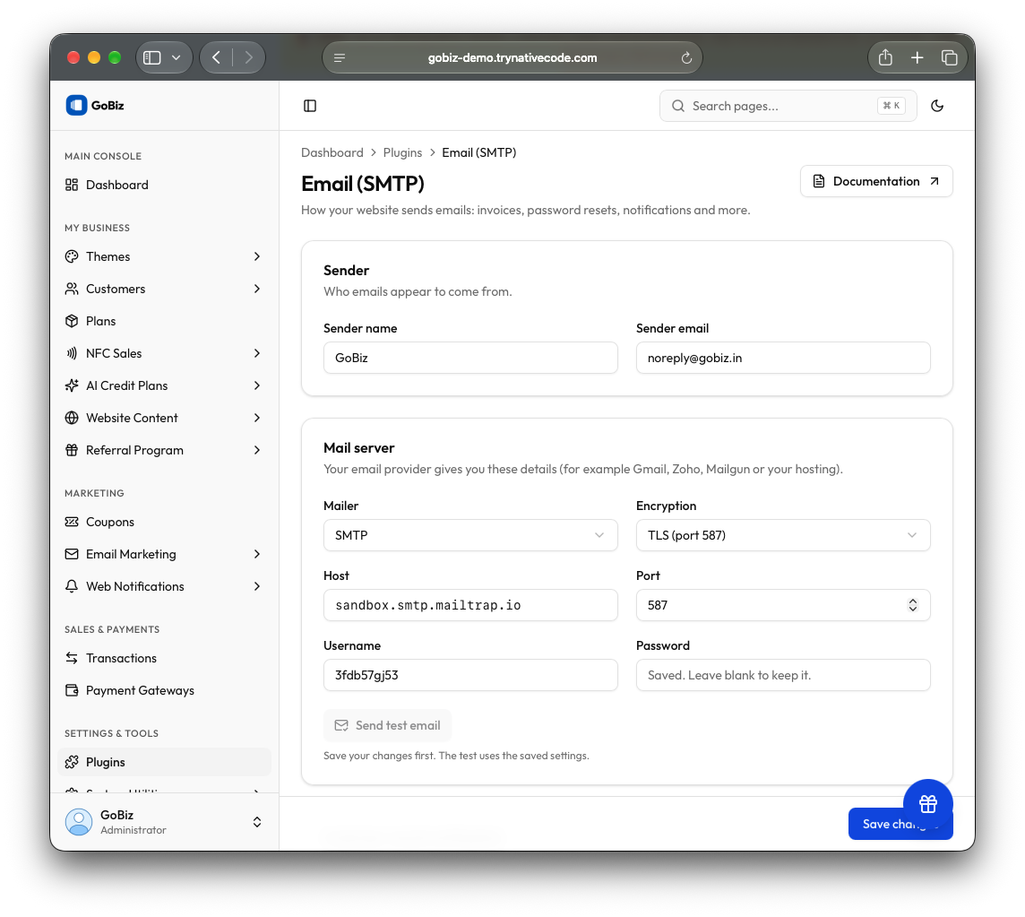Click the AI Credit Plans sparkle icon
This screenshot has height=917, width=1025.
click(x=72, y=385)
